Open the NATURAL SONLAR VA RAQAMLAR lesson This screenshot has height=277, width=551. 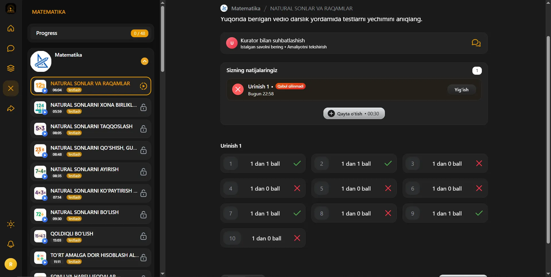[91, 86]
